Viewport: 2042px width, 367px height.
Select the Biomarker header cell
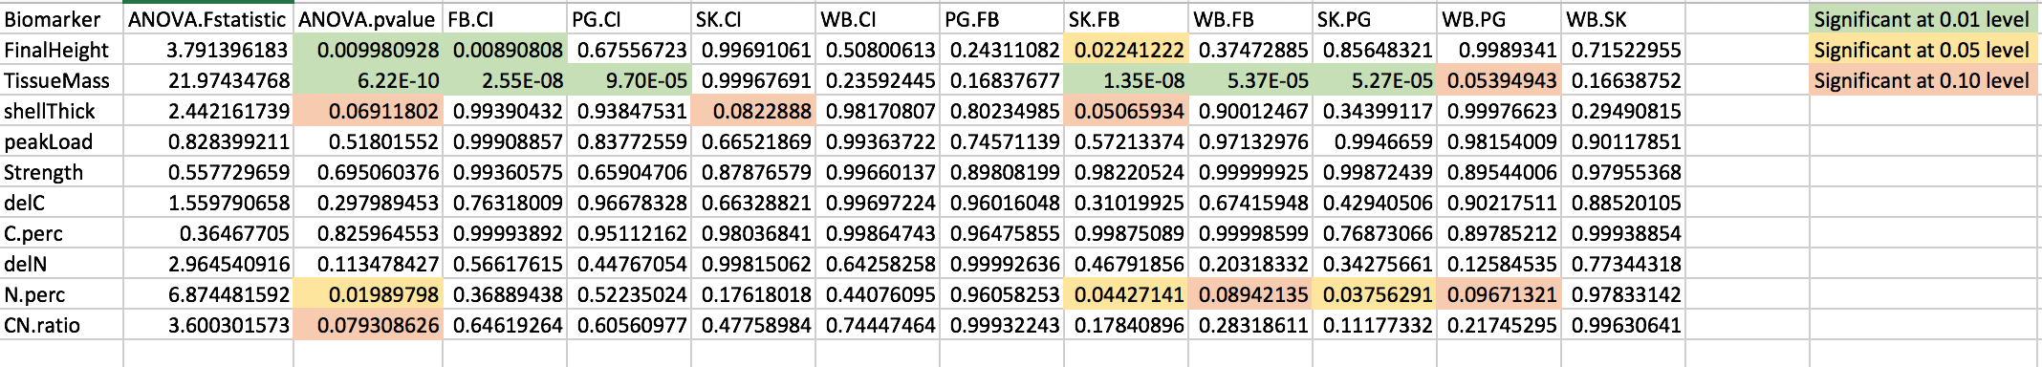[62, 19]
